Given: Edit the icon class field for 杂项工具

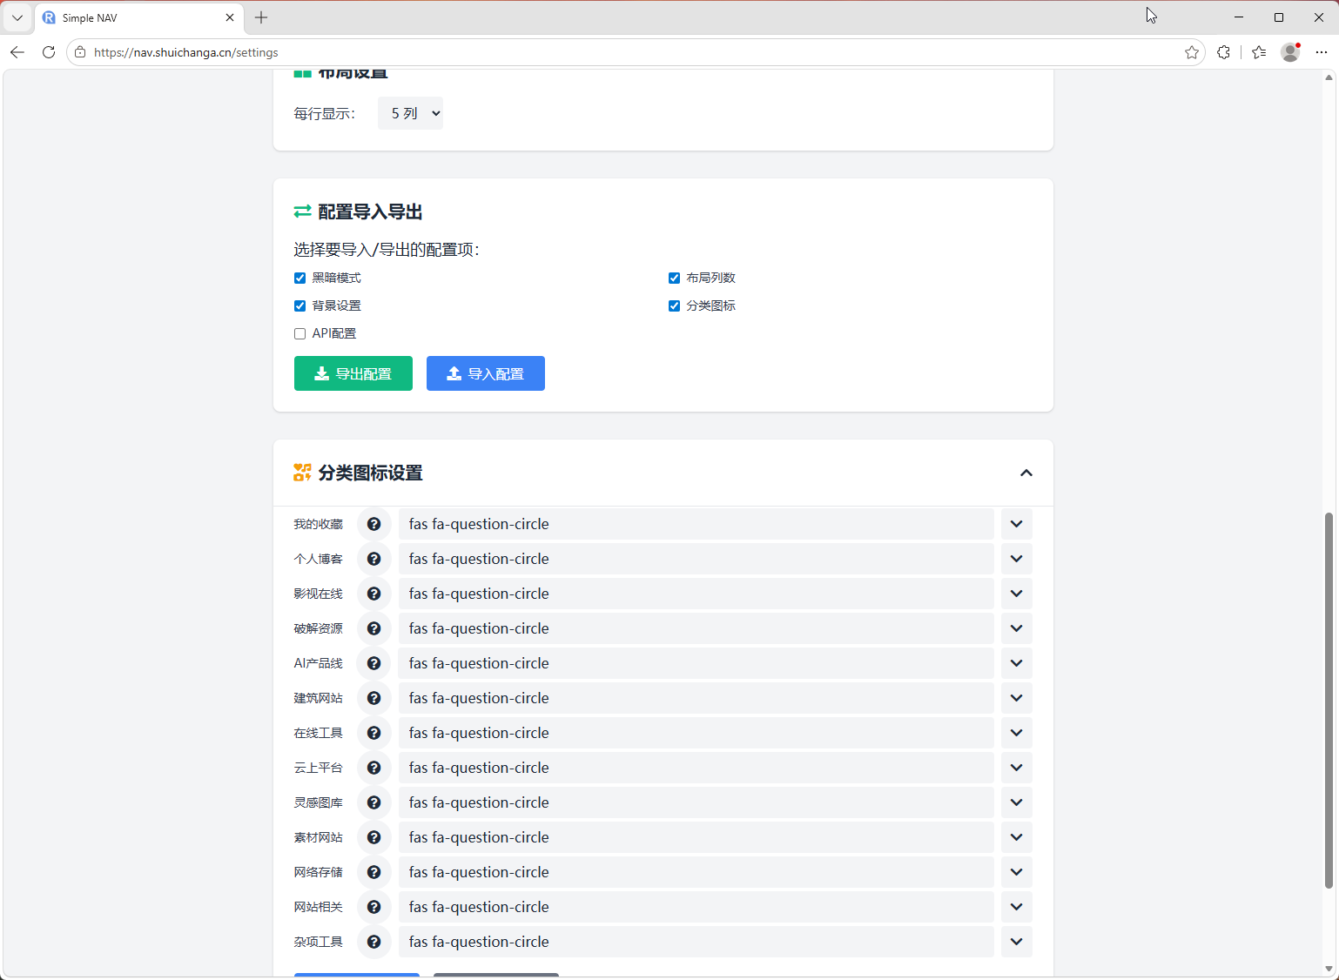Looking at the screenshot, I should tap(696, 942).
